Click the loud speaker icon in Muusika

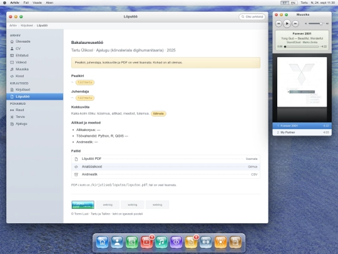click(327, 24)
